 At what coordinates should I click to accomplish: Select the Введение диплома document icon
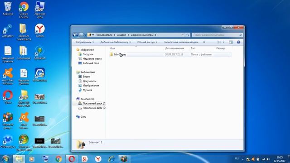pos(24,77)
